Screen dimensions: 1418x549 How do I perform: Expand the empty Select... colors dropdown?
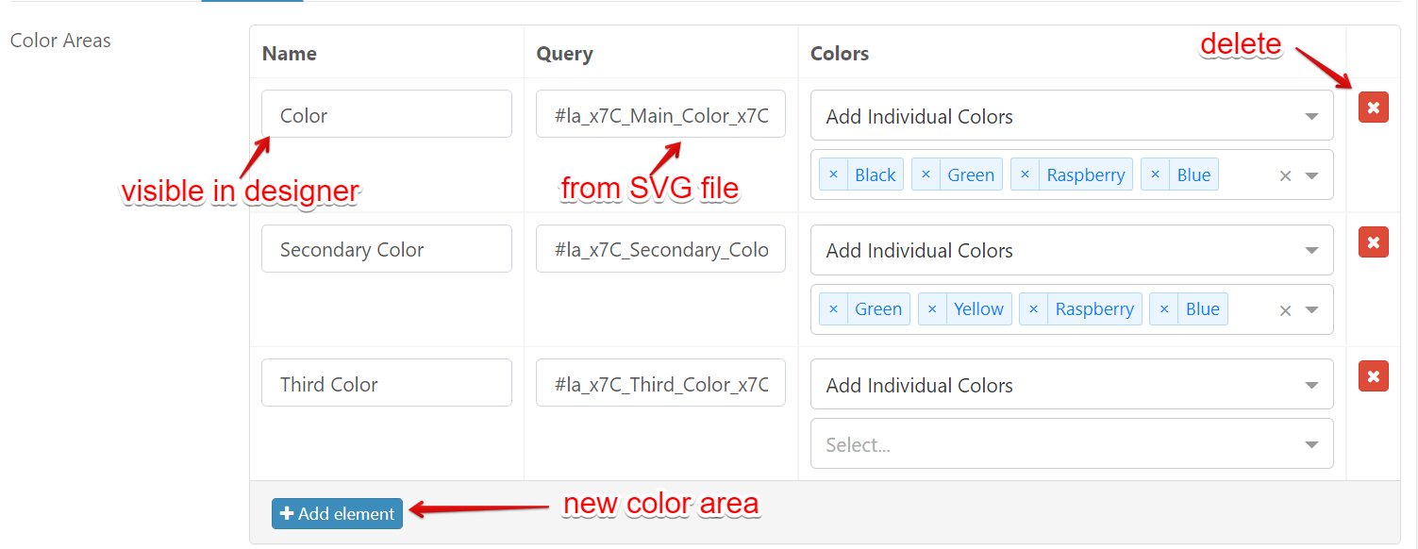point(1071,444)
